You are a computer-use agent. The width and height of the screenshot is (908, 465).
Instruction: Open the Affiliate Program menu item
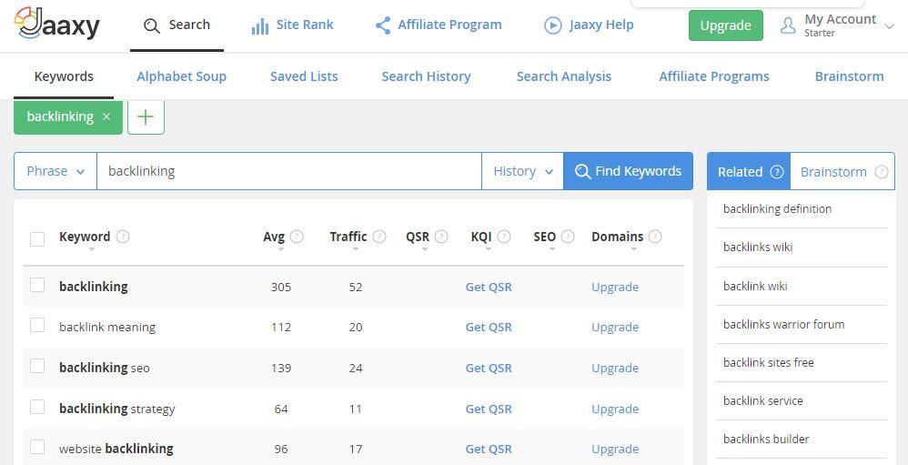[439, 25]
